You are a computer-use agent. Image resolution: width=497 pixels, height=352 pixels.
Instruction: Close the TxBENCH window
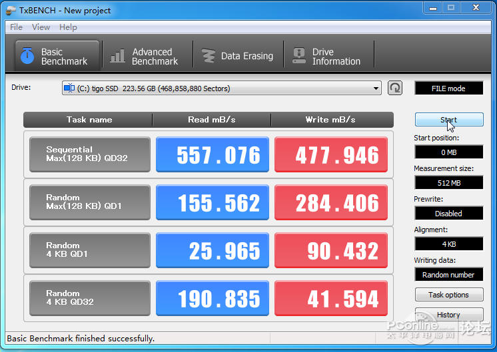476,8
